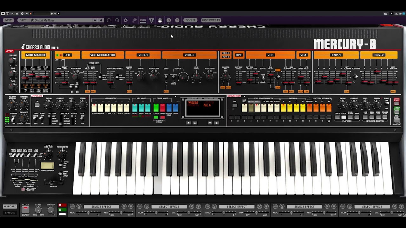
Task: Toggle the Arpeggio ON button
Action: click(37, 105)
